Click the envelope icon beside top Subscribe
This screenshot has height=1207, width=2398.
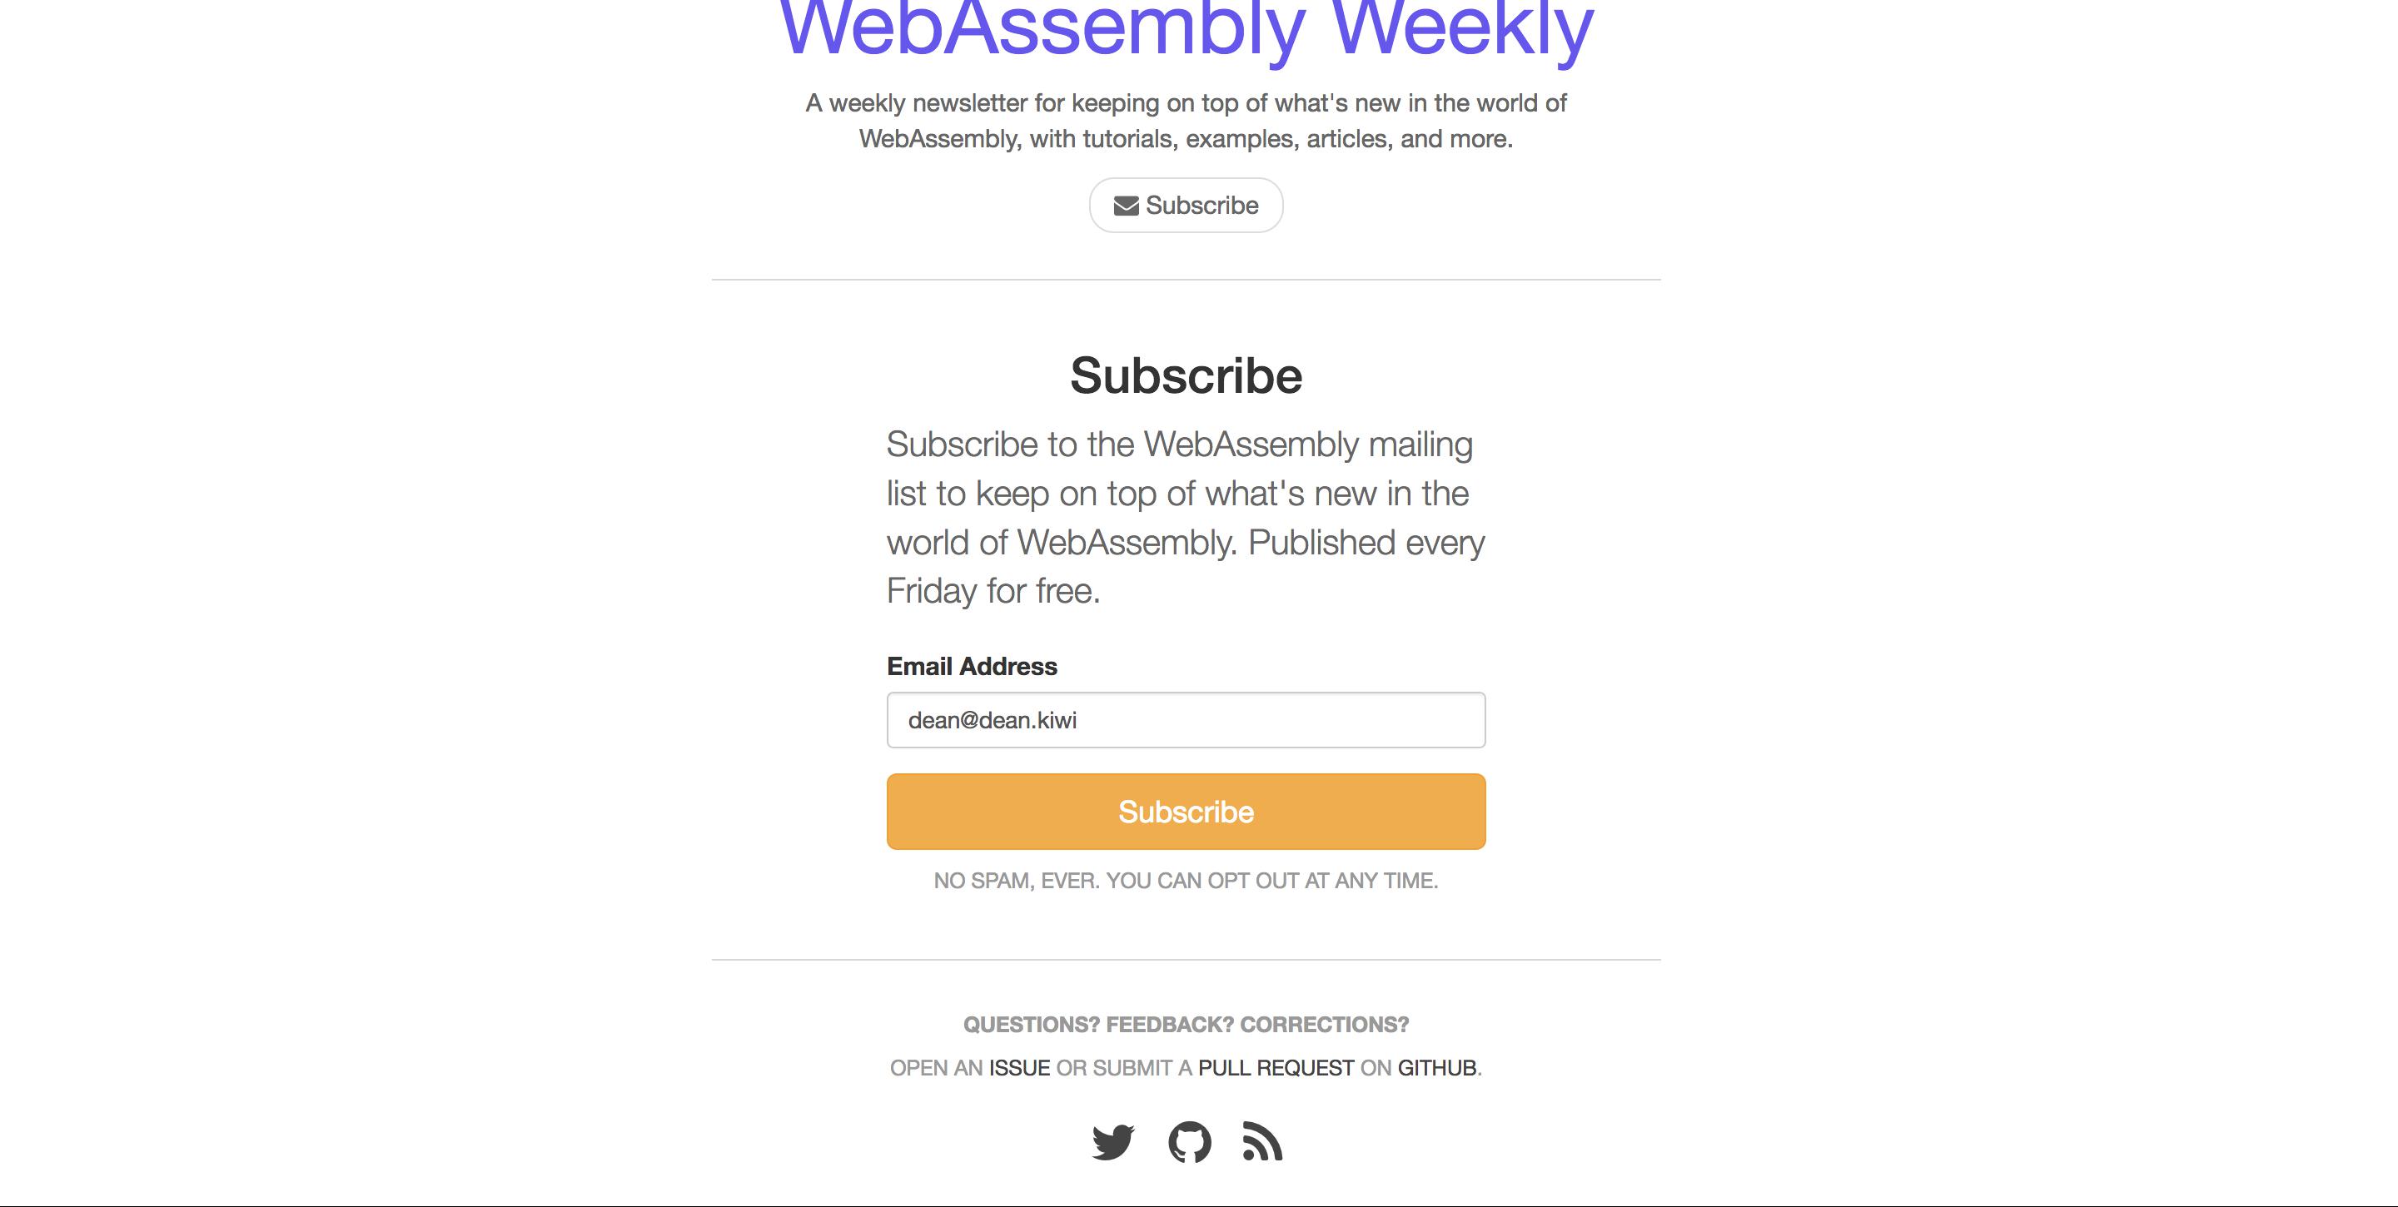1127,206
